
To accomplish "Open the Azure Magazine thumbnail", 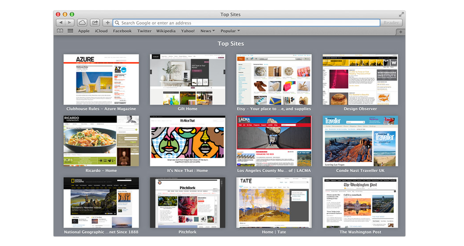I will [x=101, y=79].
